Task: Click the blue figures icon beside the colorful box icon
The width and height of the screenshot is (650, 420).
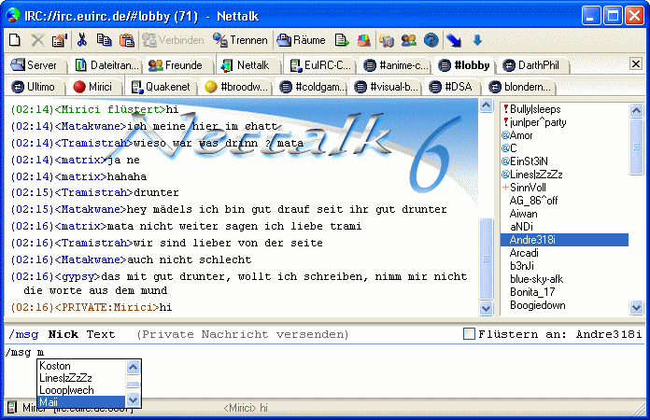Action: tap(386, 40)
